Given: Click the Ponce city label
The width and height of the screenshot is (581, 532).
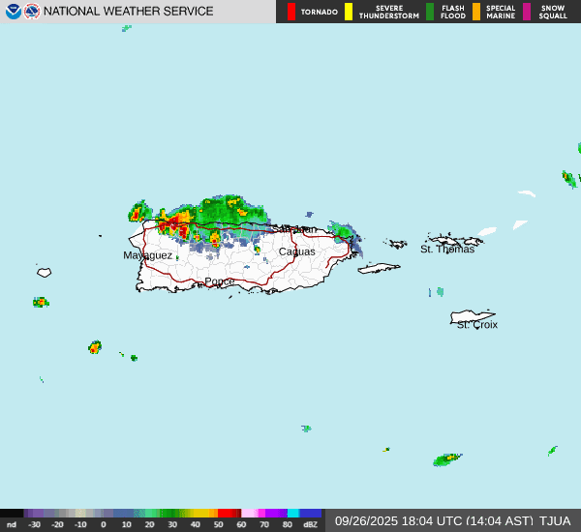Looking at the screenshot, I should pyautogui.click(x=219, y=281).
